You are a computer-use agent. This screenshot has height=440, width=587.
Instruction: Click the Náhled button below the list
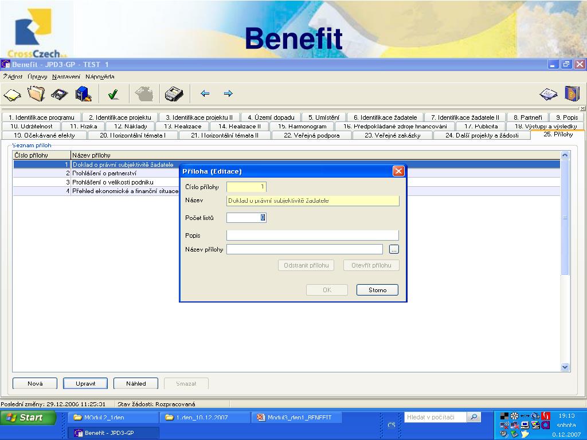click(136, 383)
